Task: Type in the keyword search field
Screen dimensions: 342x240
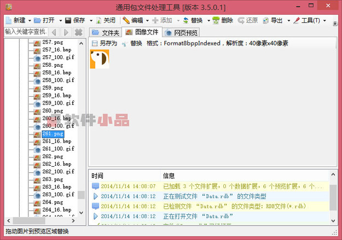Action: 26,32
